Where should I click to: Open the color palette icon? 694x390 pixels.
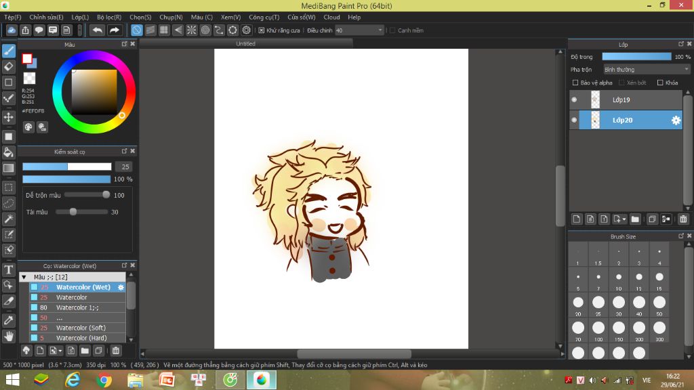point(28,127)
